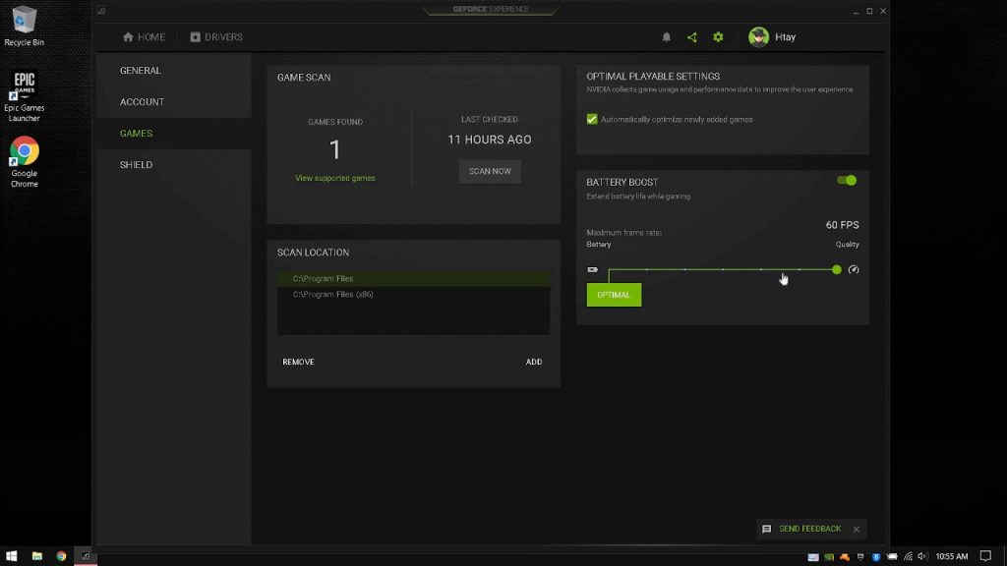Click the window icon in the title bar corner
Viewport: 1007px width, 566px height.
pyautogui.click(x=101, y=10)
